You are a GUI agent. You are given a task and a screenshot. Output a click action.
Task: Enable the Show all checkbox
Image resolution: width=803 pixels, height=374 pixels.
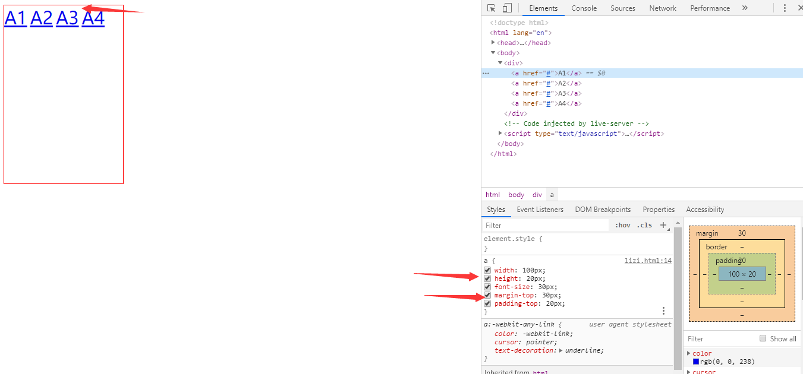pyautogui.click(x=763, y=338)
